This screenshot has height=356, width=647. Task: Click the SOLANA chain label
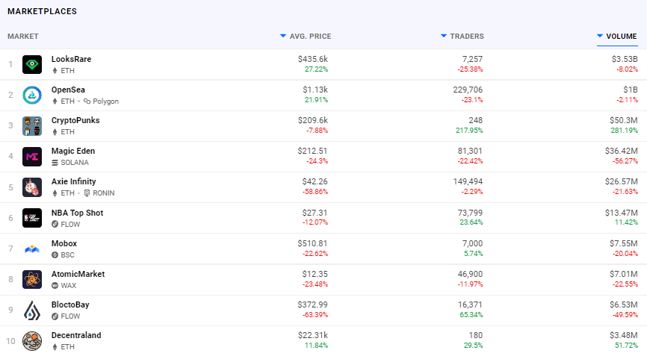75,163
